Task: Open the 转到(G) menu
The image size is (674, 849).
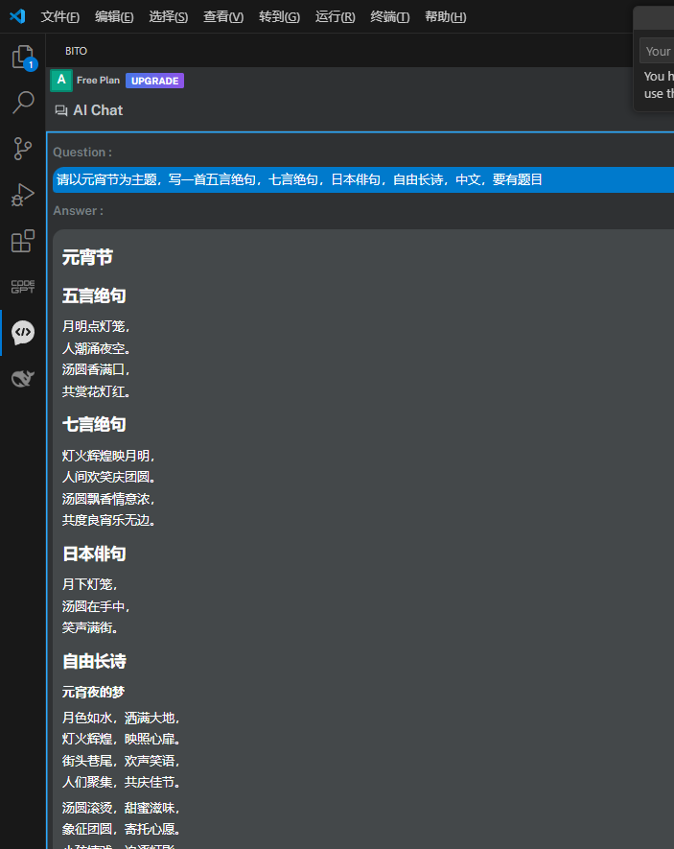Action: pos(279,16)
